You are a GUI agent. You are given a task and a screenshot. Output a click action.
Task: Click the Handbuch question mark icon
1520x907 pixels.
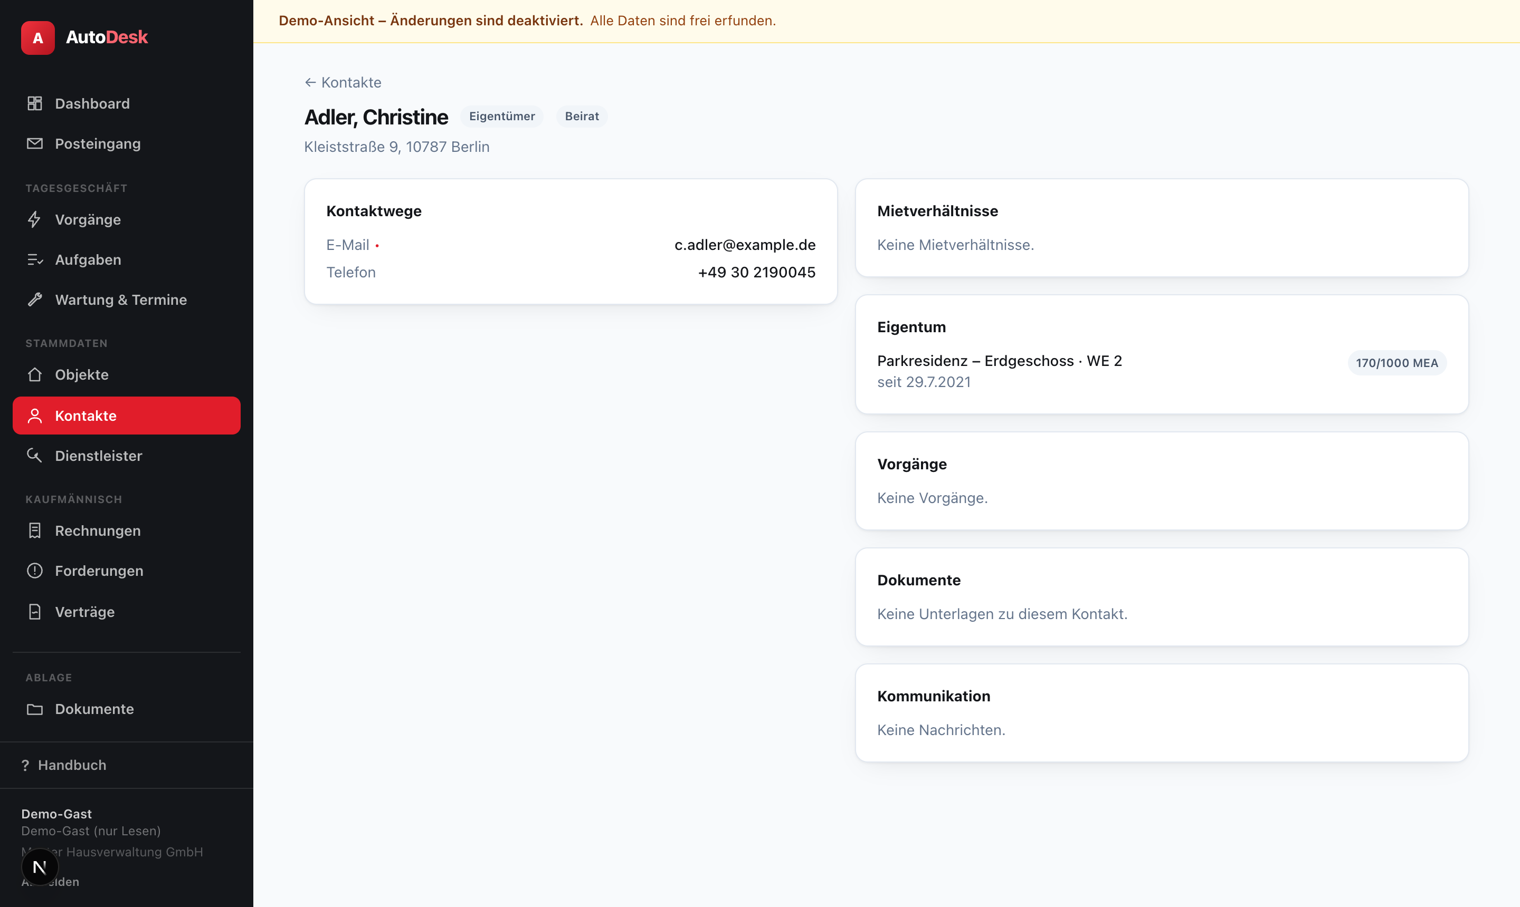[x=25, y=765]
